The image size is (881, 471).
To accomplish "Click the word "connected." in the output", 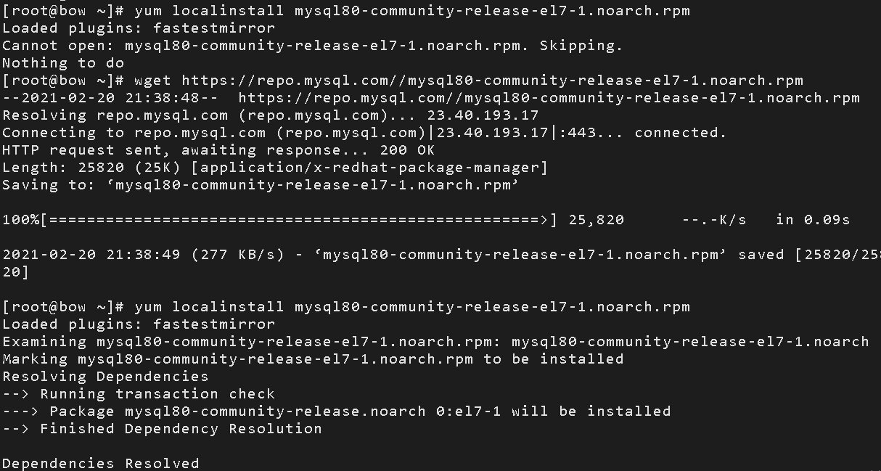I will [x=680, y=133].
